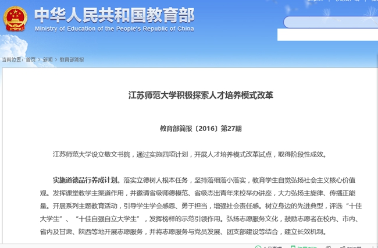
Task: Click the rounded search input field
Action: (x=330, y=22)
